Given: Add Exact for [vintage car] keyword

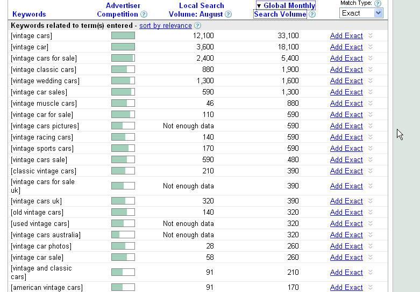Looking at the screenshot, I should click(346, 47).
